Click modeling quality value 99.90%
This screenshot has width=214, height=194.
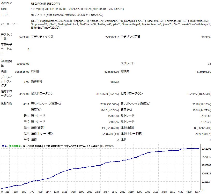coord(206,37)
